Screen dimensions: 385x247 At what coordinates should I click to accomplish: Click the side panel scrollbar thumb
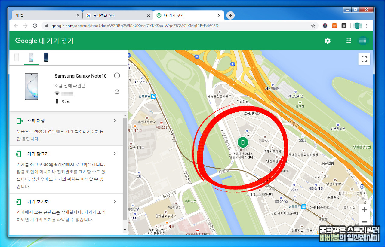125,169
